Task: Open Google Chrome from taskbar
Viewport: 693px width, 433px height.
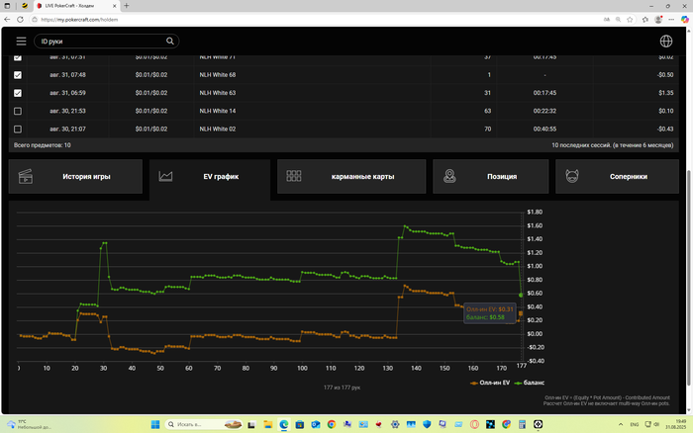Action: 332,425
